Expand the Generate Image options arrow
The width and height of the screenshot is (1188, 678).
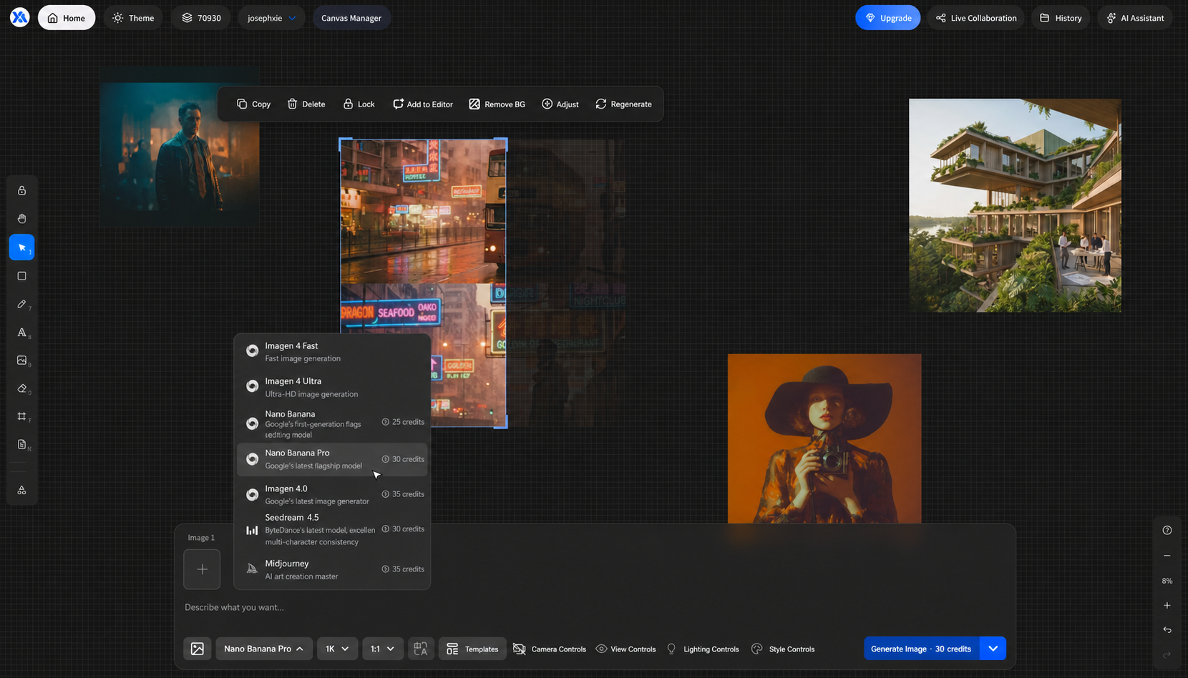tap(993, 649)
